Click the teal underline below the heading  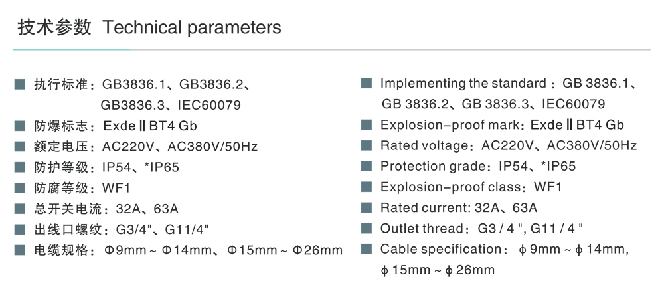pos(72,50)
